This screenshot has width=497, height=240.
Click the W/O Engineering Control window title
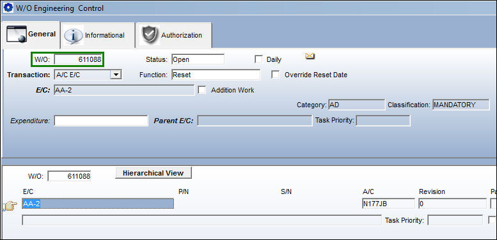coord(59,8)
